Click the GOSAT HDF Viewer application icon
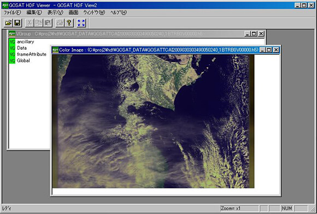The height and width of the screenshot is (214, 317). point(5,5)
